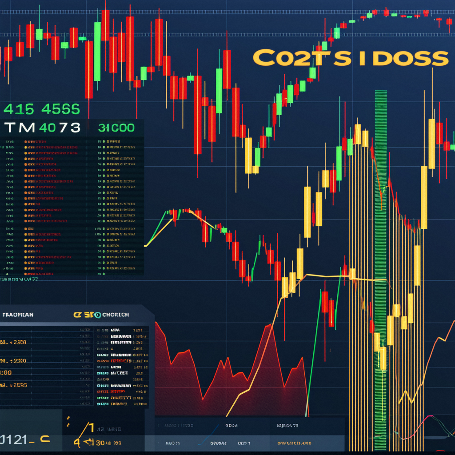Click the CO2TS I DOSS chart title
Image resolution: width=455 pixels, height=455 pixels.
point(351,59)
